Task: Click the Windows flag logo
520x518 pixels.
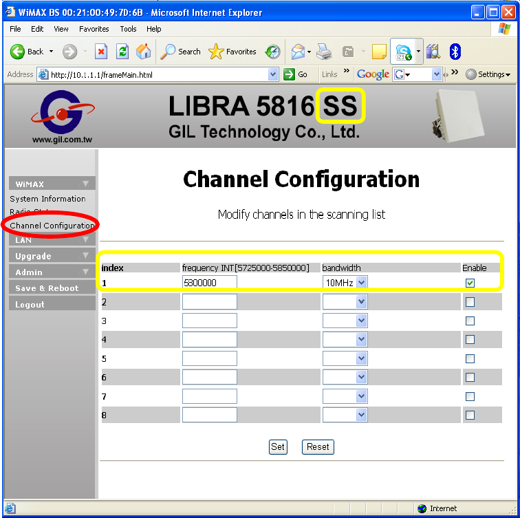Action: pyautogui.click(x=504, y=29)
